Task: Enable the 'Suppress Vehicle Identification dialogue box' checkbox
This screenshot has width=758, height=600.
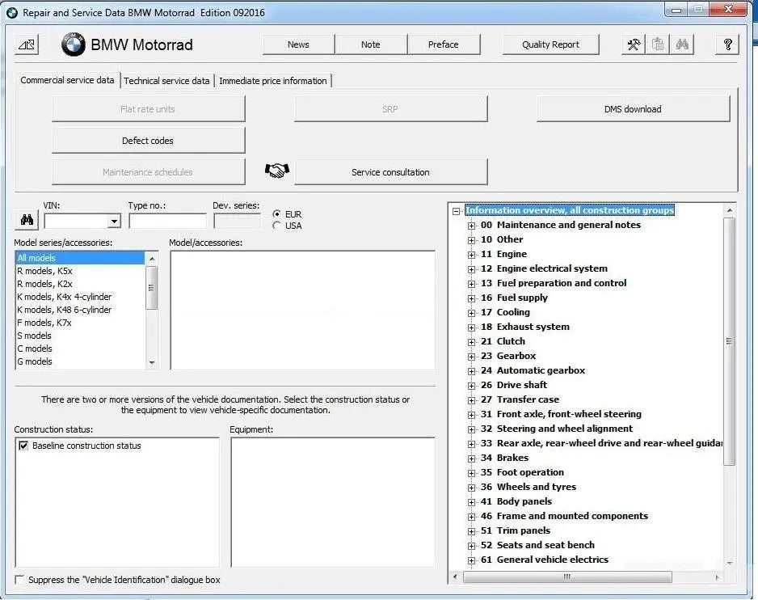Action: click(18, 580)
